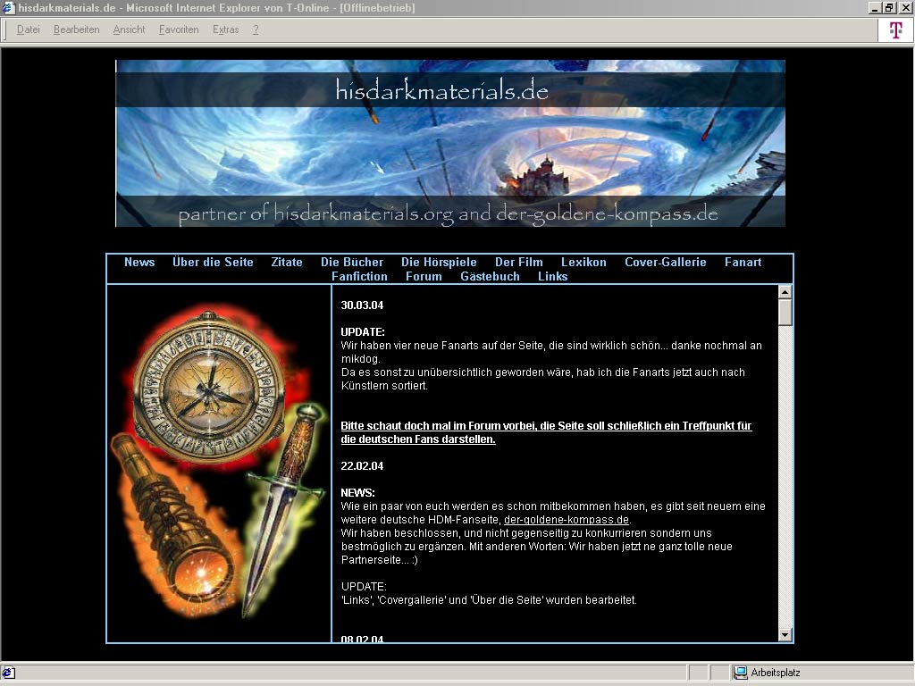Click the scroll up arrow of news frame
This screenshot has width=915, height=686.
click(785, 292)
